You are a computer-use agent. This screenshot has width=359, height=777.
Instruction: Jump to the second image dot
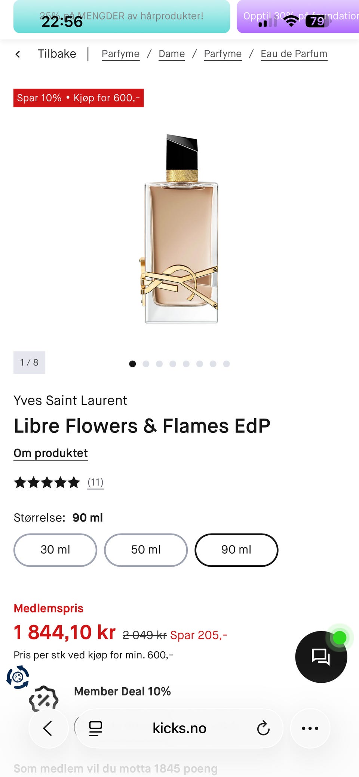(146, 364)
